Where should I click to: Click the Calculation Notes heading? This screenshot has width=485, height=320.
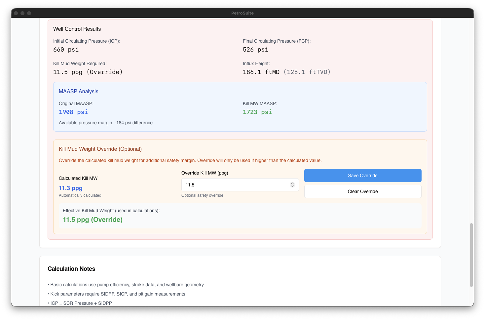coord(71,269)
